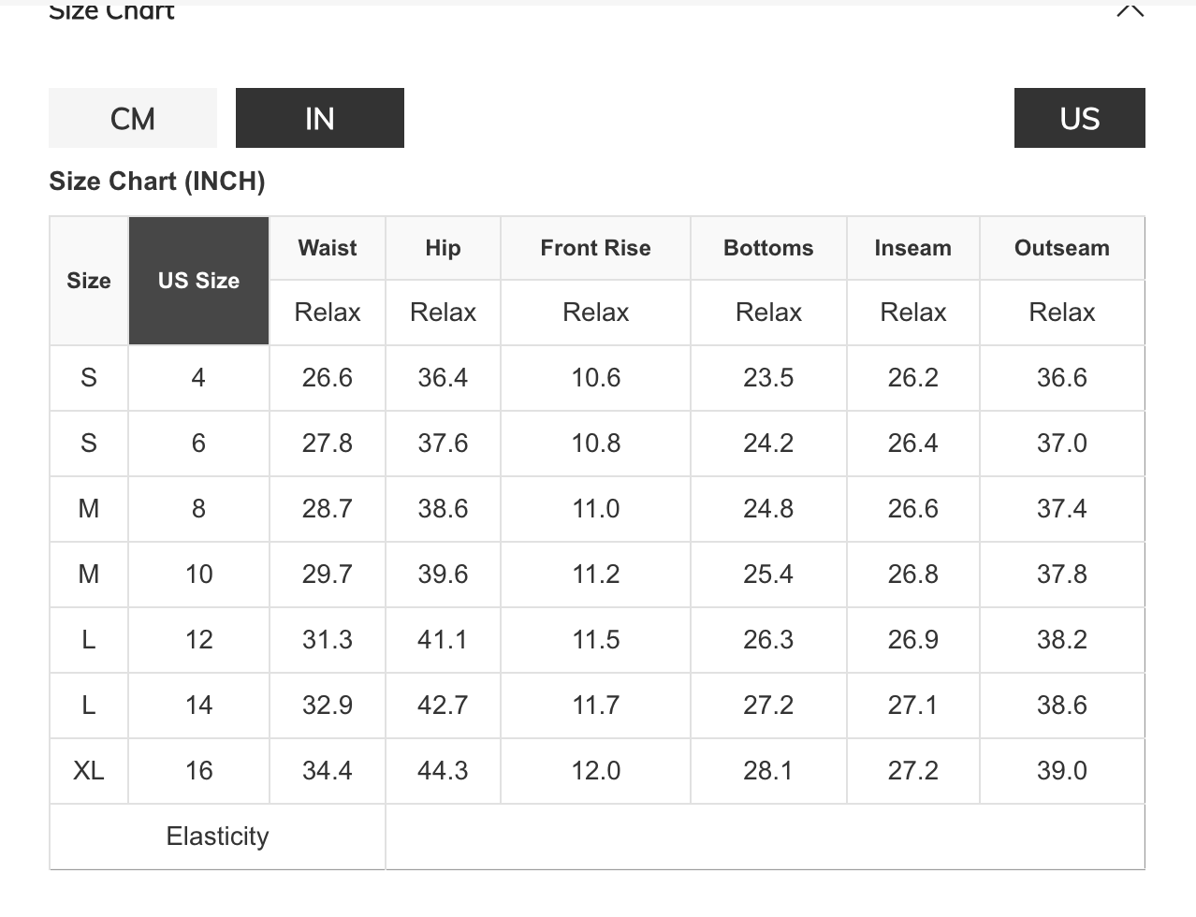Switch measurements to CM
This screenshot has height=917, width=1196.
click(133, 118)
